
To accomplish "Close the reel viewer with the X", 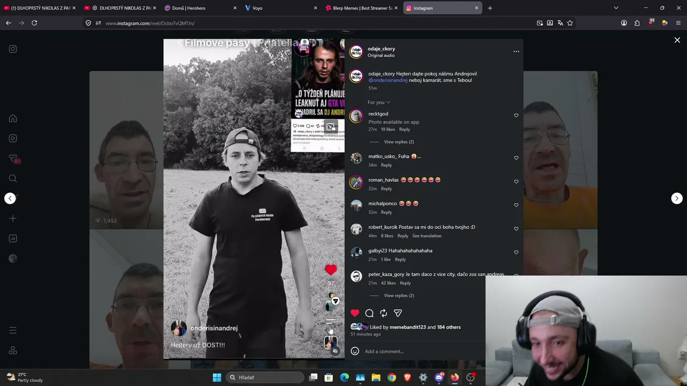I will [x=677, y=40].
